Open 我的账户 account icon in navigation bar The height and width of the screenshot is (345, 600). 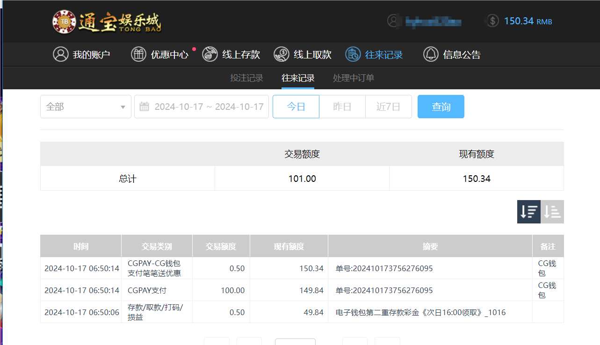pyautogui.click(x=61, y=54)
